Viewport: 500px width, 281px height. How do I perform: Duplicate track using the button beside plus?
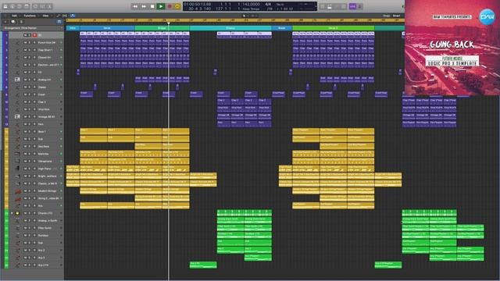point(13,22)
